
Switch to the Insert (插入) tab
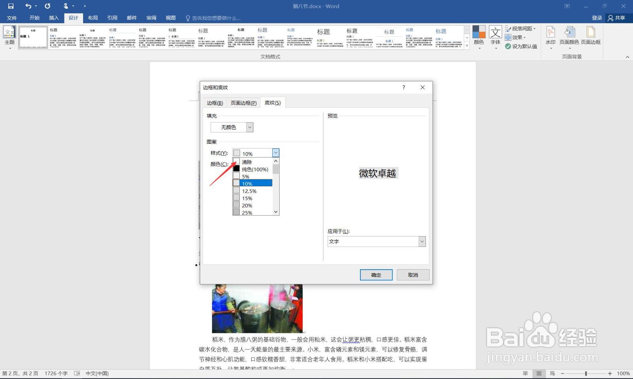[x=54, y=18]
